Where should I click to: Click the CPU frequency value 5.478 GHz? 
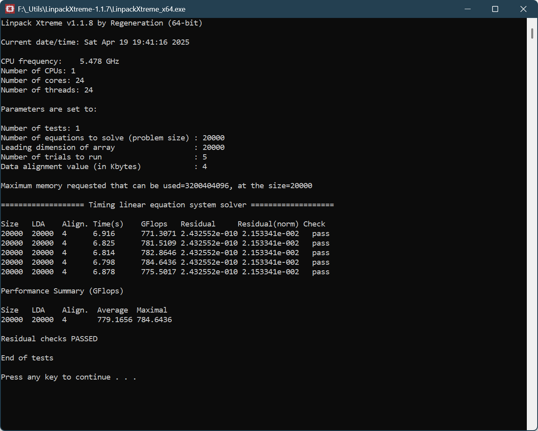pyautogui.click(x=99, y=61)
